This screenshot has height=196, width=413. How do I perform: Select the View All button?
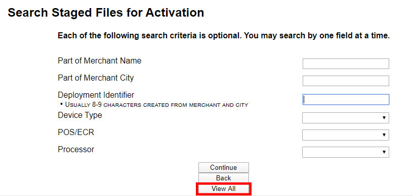pos(223,188)
